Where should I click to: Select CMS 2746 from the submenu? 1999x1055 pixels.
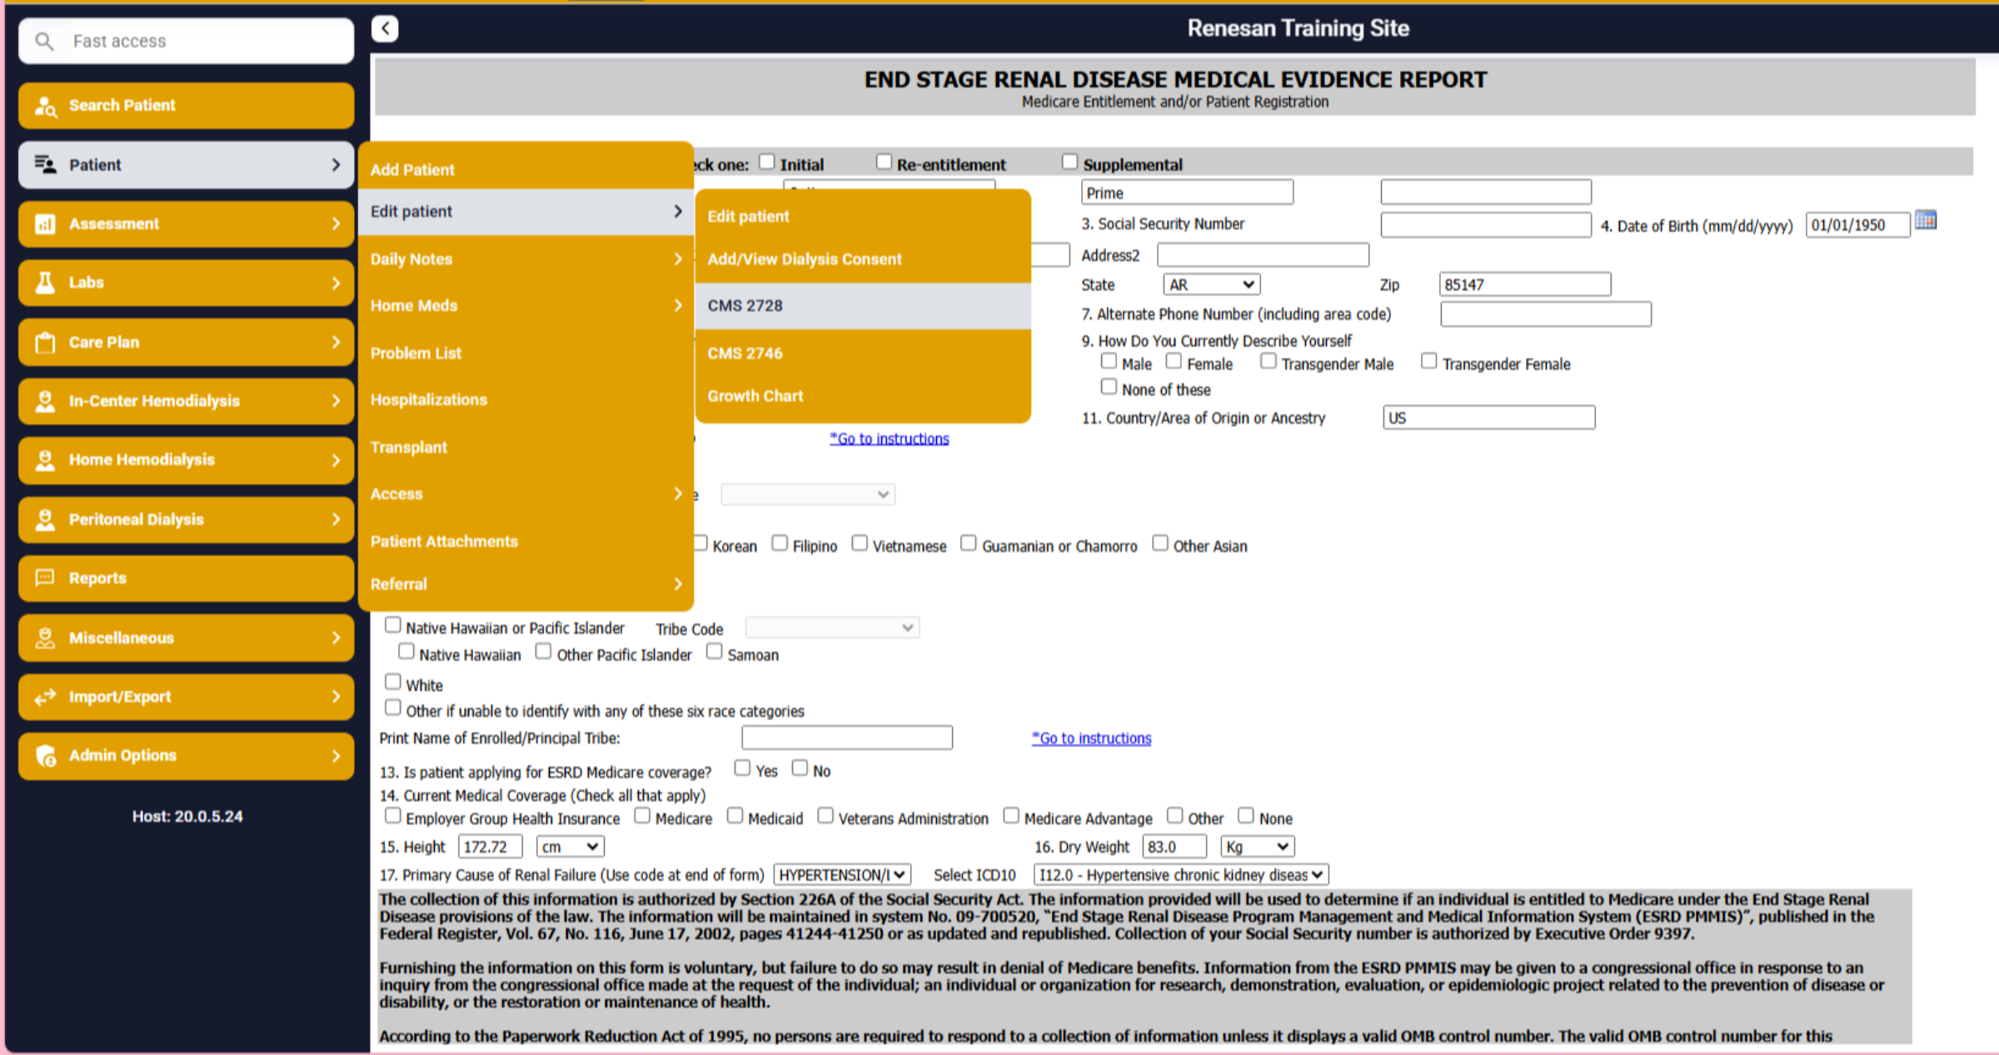(863, 353)
